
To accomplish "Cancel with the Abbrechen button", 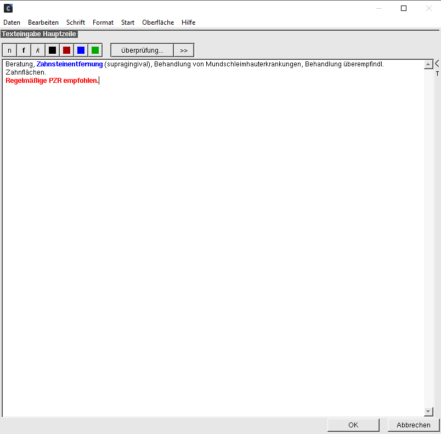I will click(x=414, y=425).
